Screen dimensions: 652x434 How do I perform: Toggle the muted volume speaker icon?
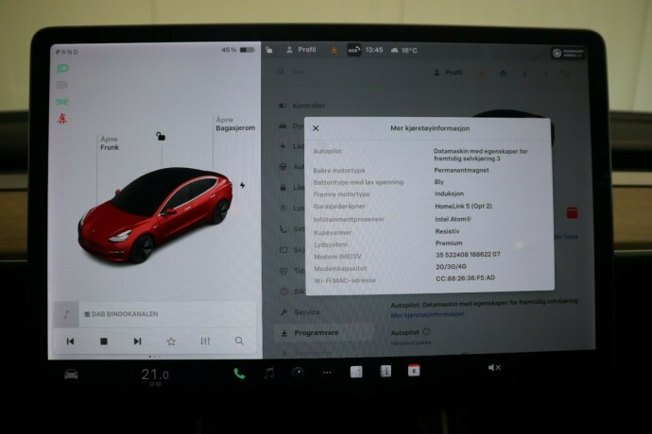(494, 368)
